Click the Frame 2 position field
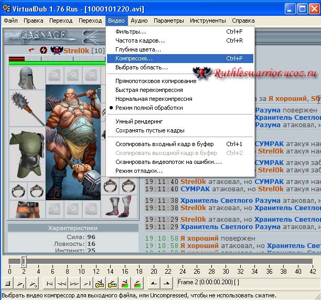The image size is (321, 300). click(248, 283)
